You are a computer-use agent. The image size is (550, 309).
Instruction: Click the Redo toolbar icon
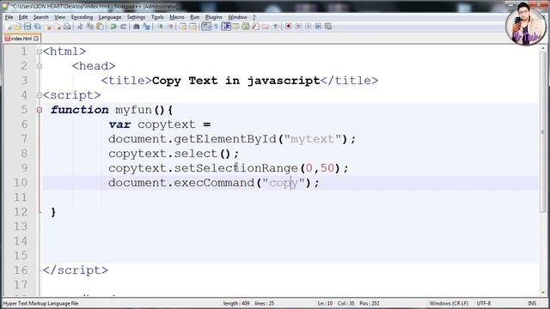(x=123, y=27)
